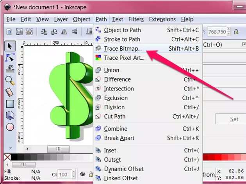Select the Rectangle drawing tool

pyautogui.click(x=10, y=104)
